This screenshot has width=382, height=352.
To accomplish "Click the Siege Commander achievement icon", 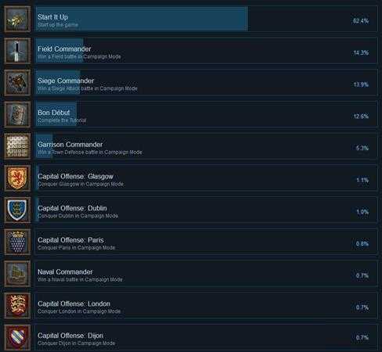I will pos(17,83).
